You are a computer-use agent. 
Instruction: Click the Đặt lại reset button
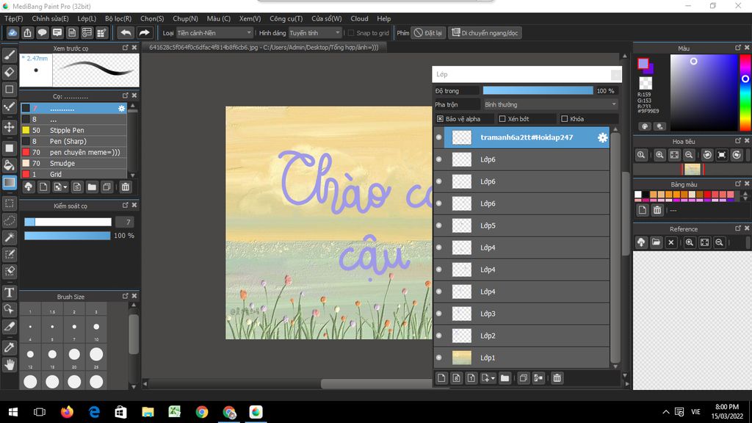[x=428, y=33]
